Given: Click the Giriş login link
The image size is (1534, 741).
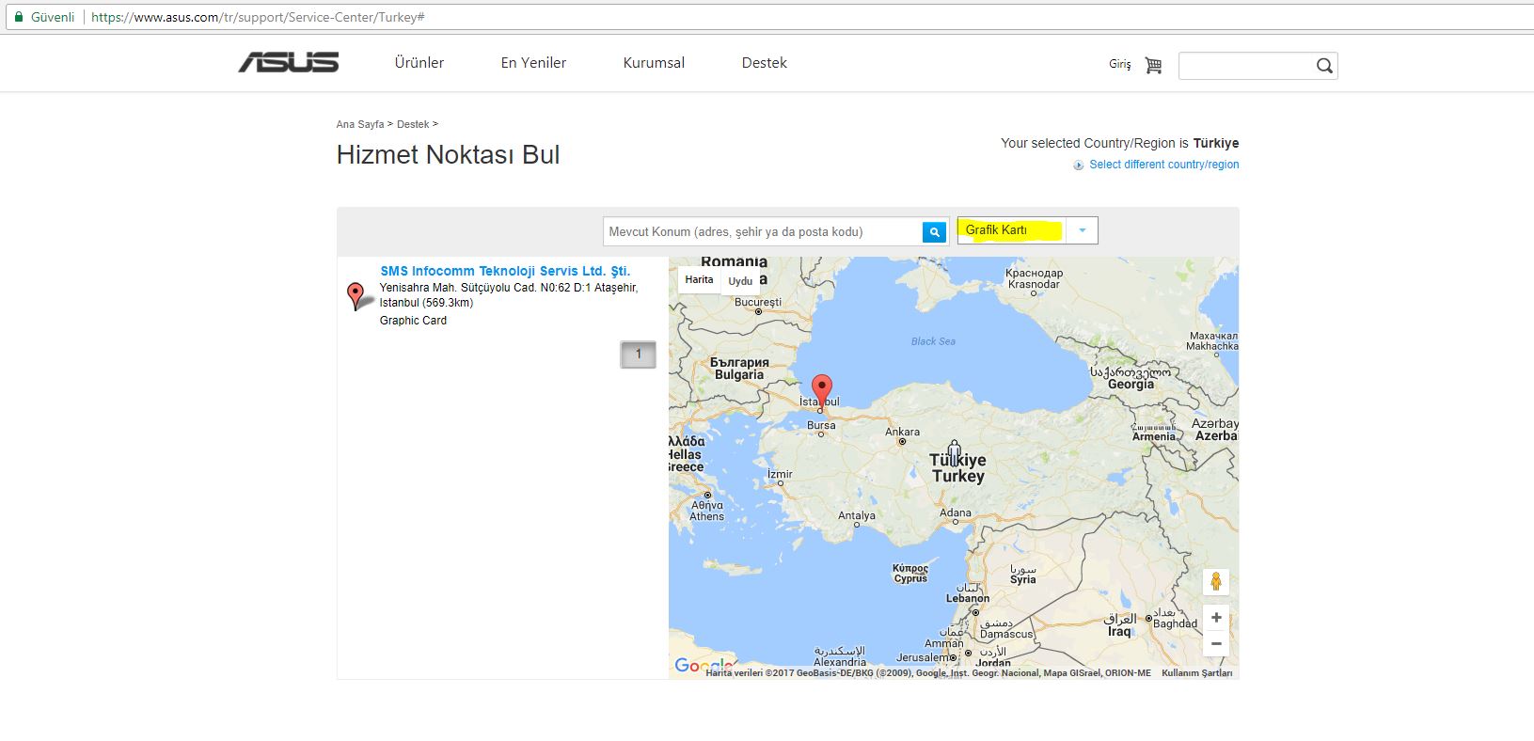Looking at the screenshot, I should [1119, 64].
